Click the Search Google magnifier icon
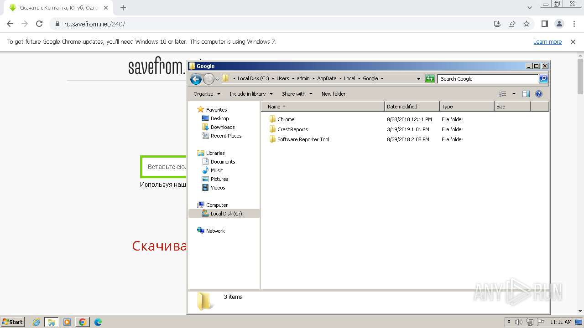The height and width of the screenshot is (328, 584). 543,79
